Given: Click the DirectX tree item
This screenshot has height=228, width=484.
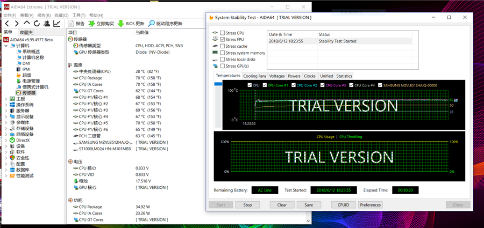Looking at the screenshot, I should coord(20,140).
